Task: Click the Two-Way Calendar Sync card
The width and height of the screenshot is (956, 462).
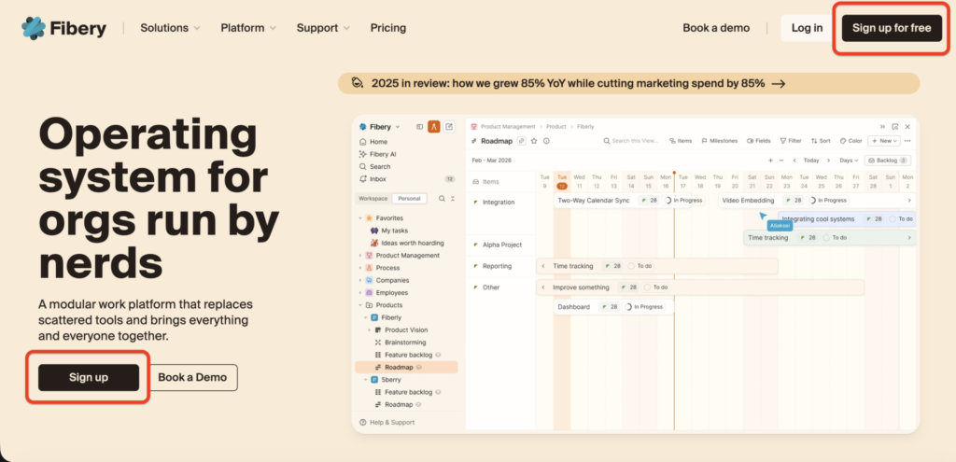Action: coord(623,201)
